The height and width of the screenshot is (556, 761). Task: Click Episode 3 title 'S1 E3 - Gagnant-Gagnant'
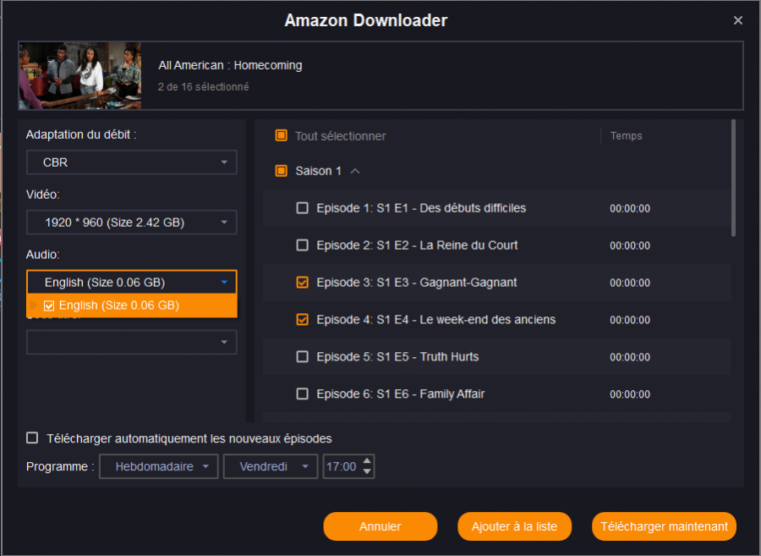coord(446,282)
